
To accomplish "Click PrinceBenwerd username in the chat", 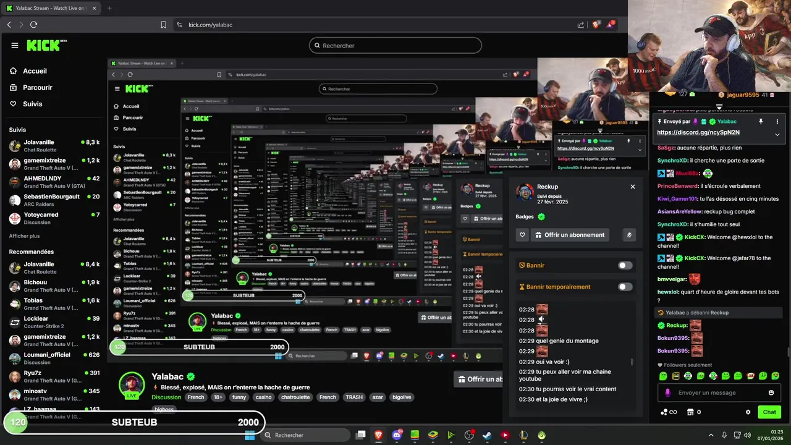I will pos(678,186).
